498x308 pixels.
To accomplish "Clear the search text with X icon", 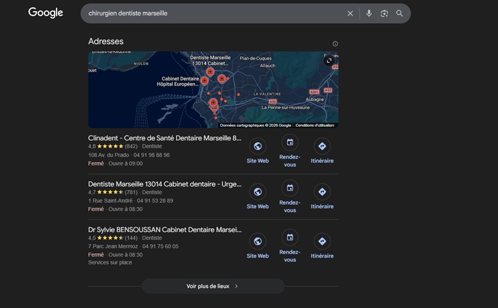I will (350, 13).
